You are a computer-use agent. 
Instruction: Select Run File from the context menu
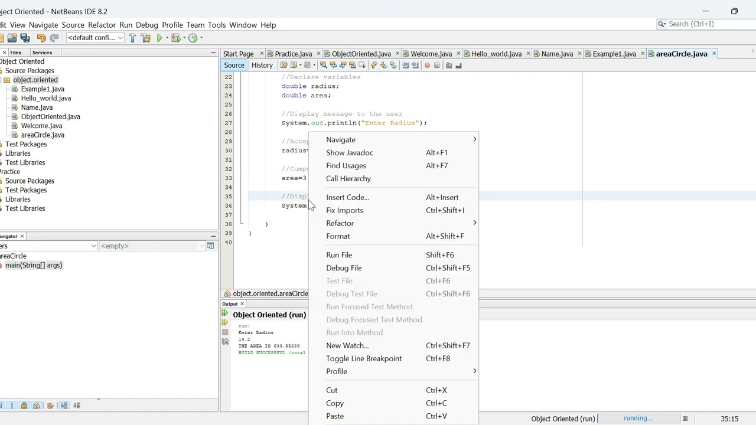[339, 255]
